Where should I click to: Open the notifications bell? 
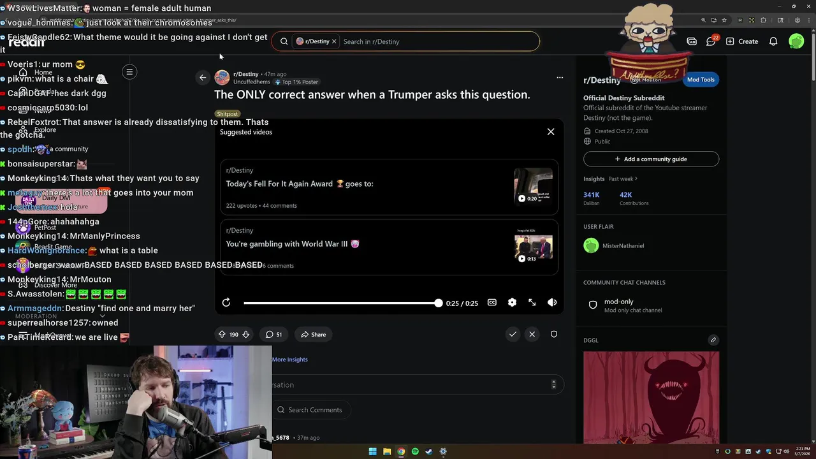point(773,41)
